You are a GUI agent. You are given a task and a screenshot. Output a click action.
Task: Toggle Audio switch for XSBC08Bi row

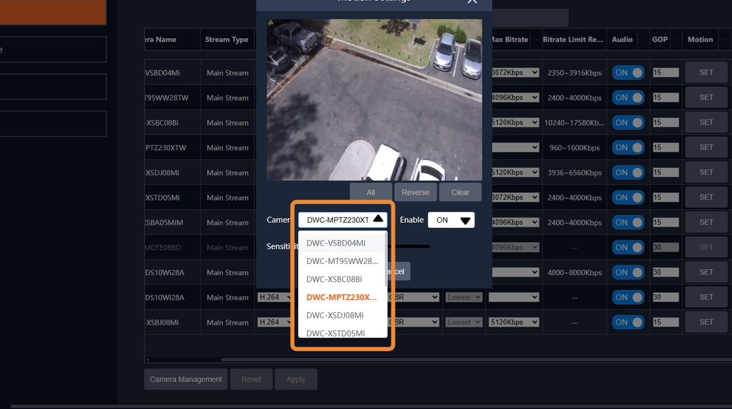[628, 123]
